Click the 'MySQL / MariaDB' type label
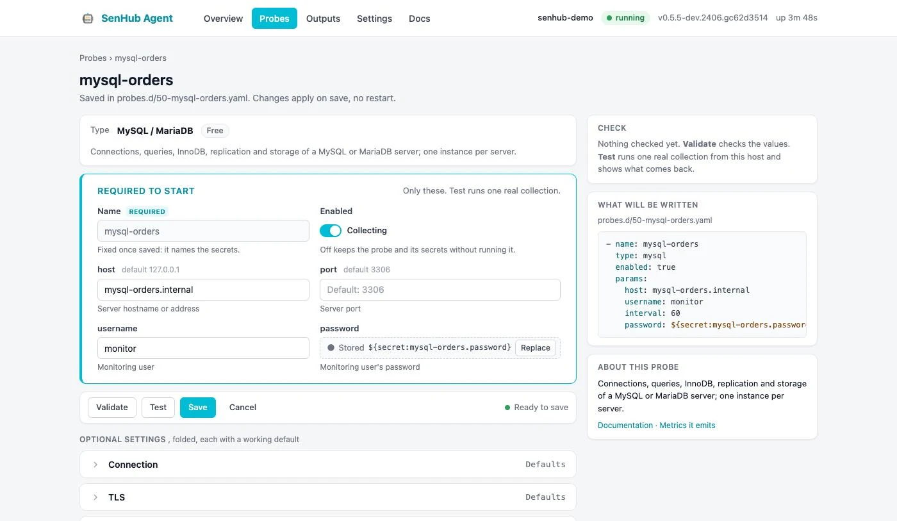Screen dimensions: 897x521 pyautogui.click(x=155, y=131)
